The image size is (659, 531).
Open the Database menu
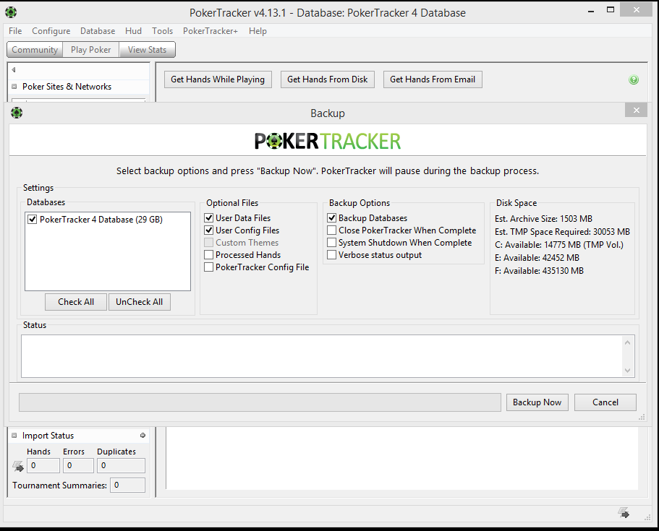pyautogui.click(x=98, y=31)
